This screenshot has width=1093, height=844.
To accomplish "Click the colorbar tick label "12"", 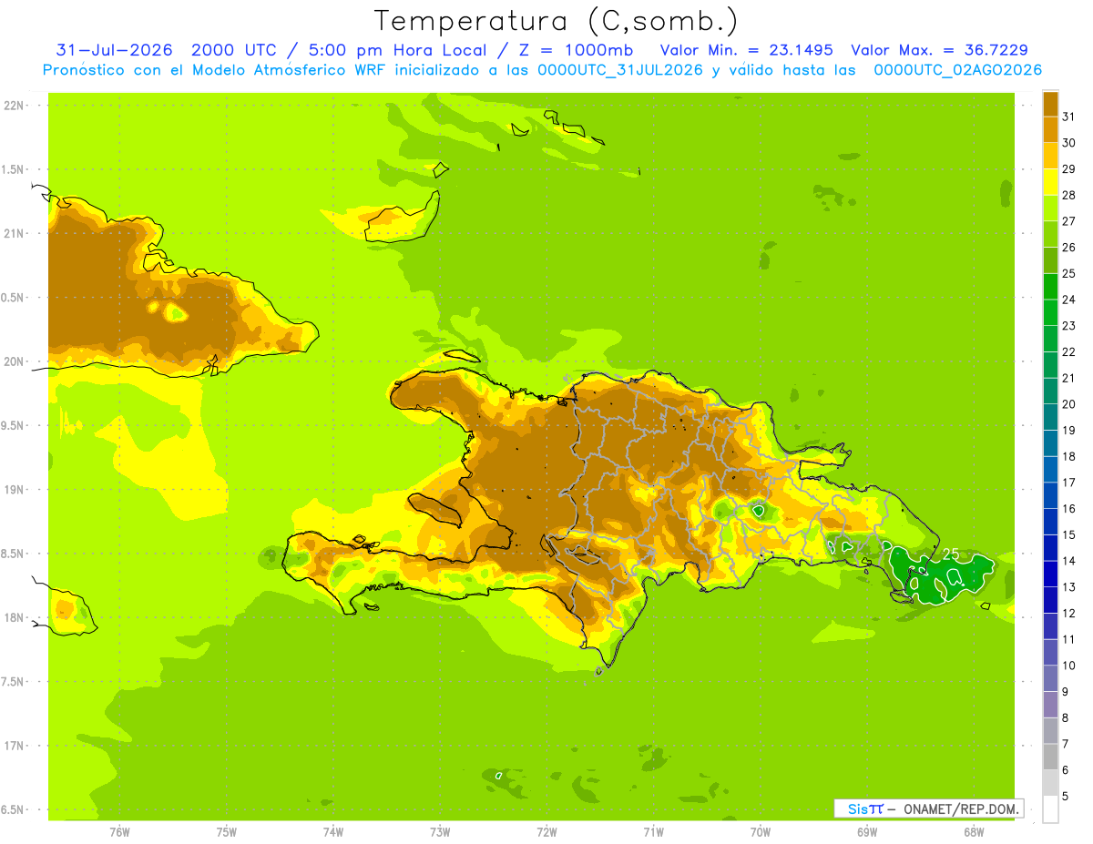I will [x=1068, y=614].
